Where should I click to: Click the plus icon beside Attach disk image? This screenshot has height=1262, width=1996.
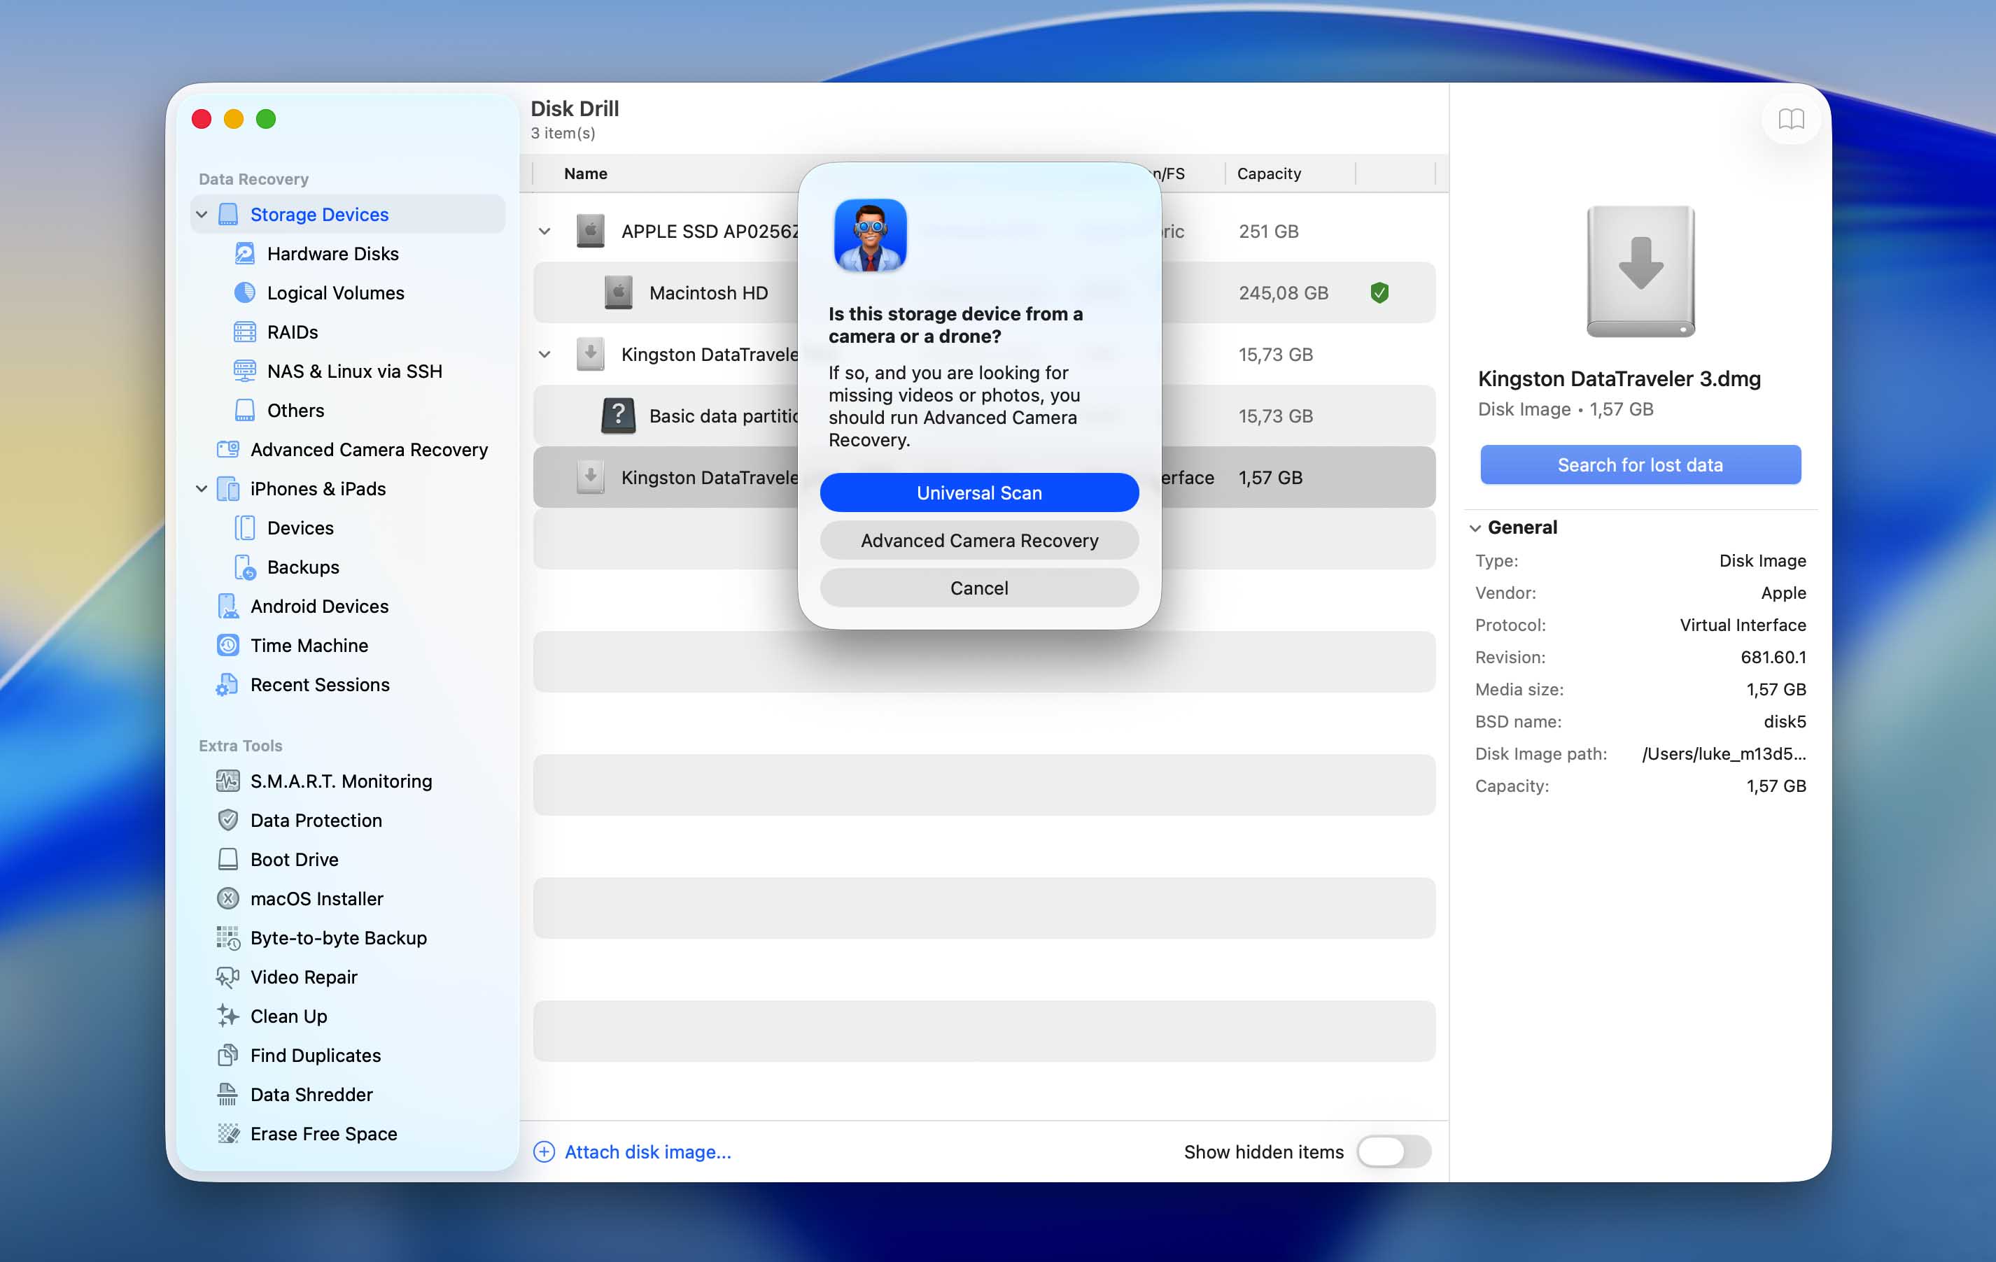pos(544,1151)
